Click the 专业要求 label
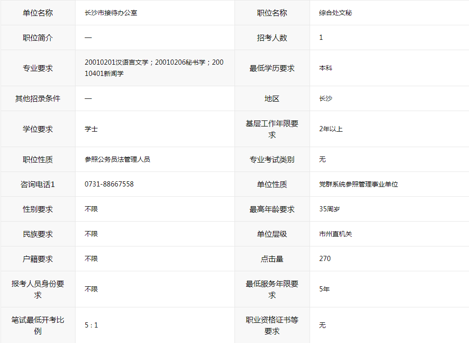This screenshot has width=469, height=343. pyautogui.click(x=38, y=68)
